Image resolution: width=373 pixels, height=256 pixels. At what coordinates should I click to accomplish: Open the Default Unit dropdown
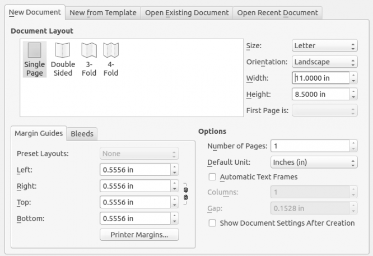tap(312, 162)
